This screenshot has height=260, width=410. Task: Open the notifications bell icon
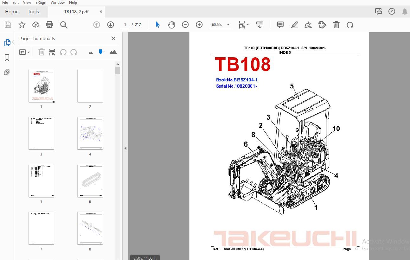[405, 12]
